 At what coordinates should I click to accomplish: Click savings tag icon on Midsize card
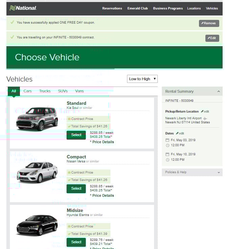click(x=69, y=234)
